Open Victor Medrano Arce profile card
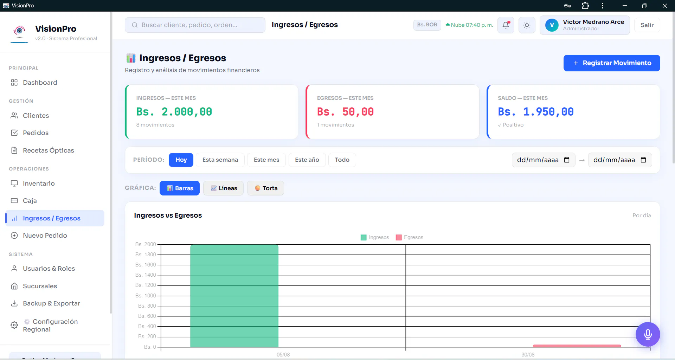Image resolution: width=675 pixels, height=360 pixels. coord(585,25)
